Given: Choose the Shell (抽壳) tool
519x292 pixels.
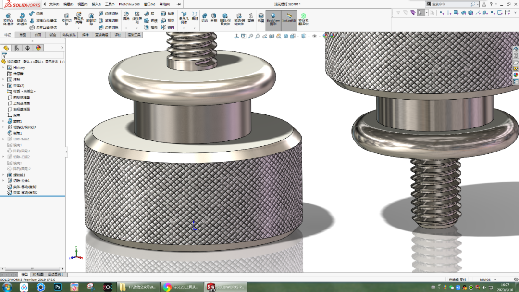Looking at the screenshot, I should coord(151,27).
